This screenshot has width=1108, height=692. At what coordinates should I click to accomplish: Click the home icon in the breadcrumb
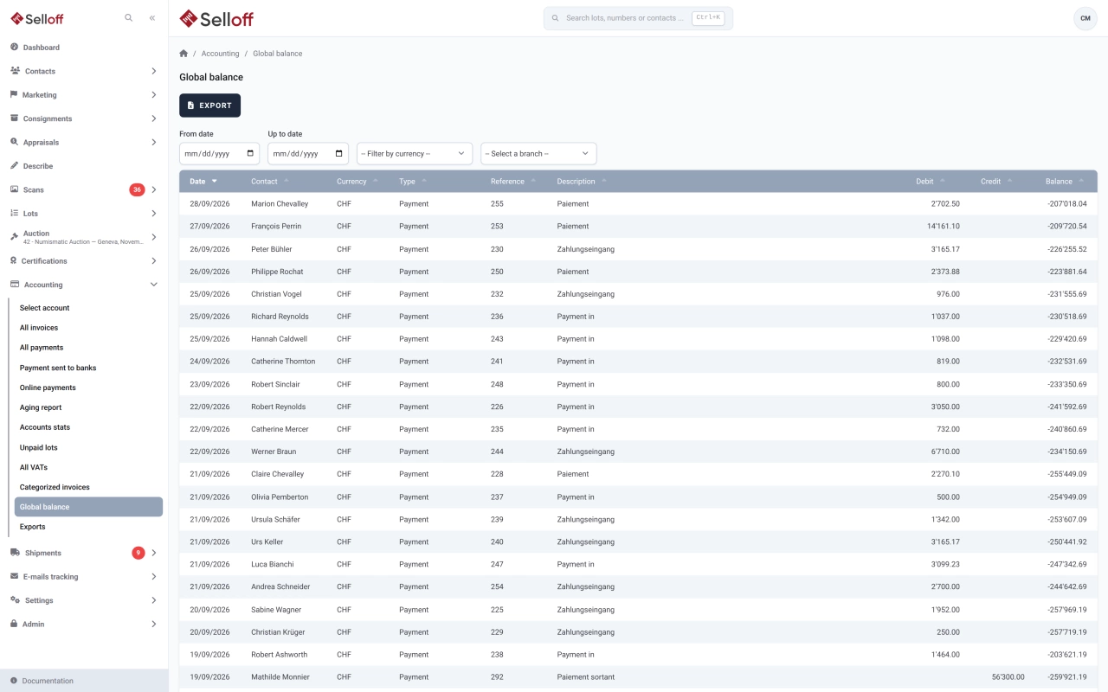coord(184,54)
